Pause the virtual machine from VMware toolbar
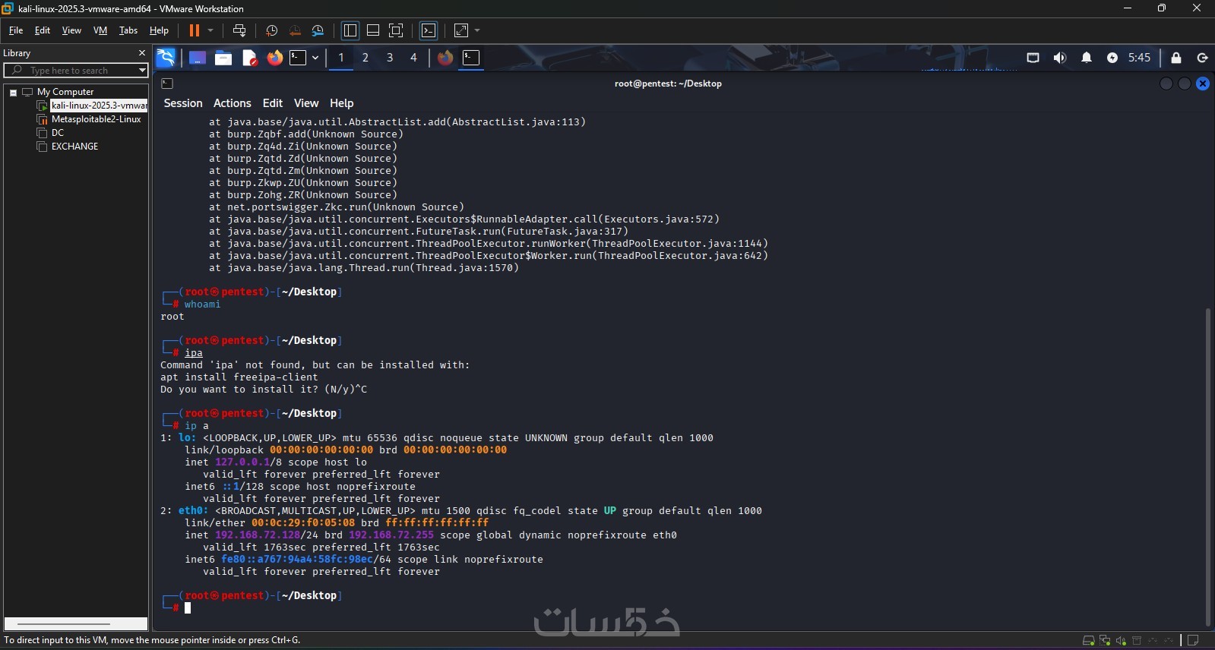Screen dimensions: 1215x650 point(195,30)
